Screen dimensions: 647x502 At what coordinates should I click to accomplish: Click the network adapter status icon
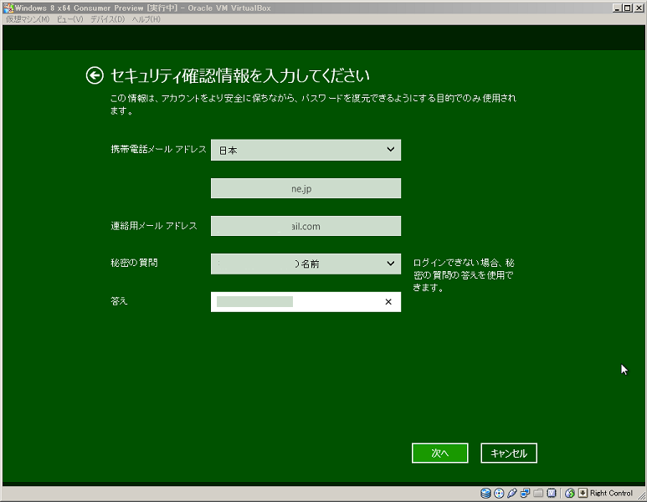coord(525,493)
